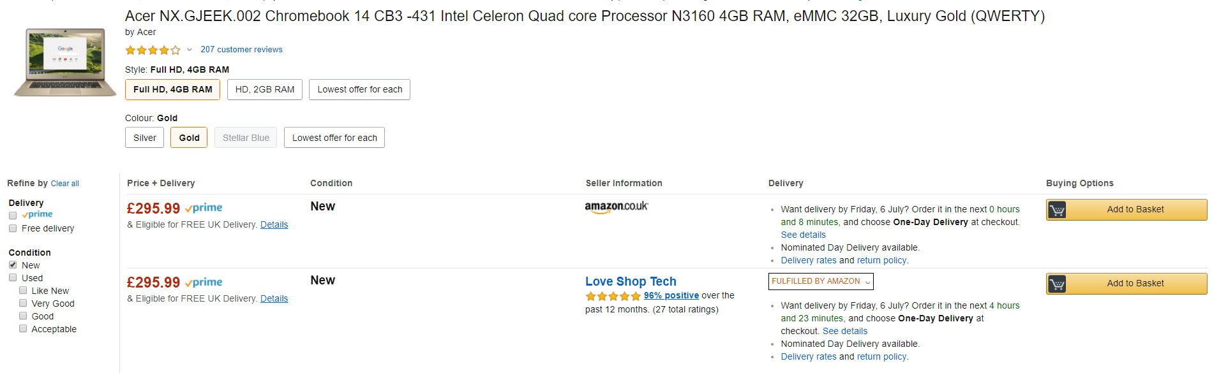
Task: Select the Silver colour swatch
Action: click(x=145, y=138)
